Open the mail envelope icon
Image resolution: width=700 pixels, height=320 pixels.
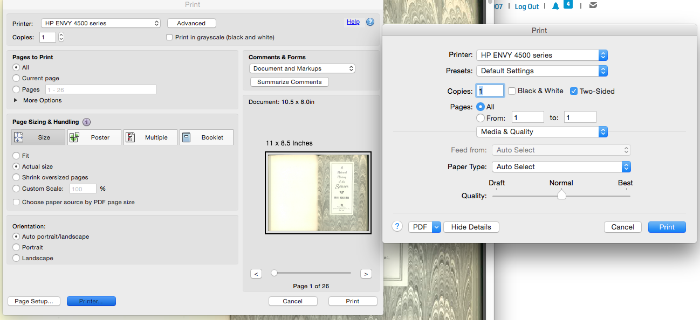coord(593,6)
